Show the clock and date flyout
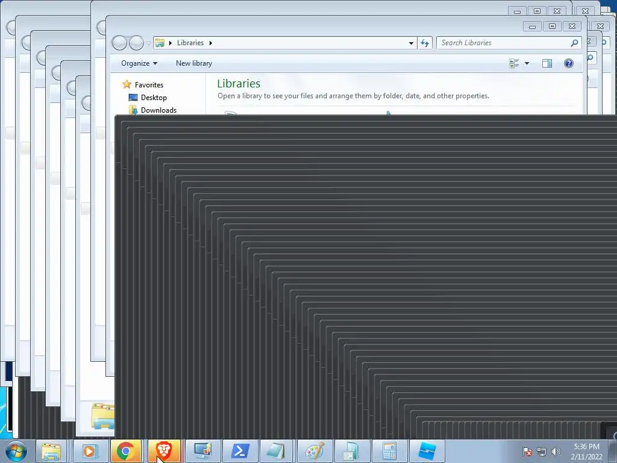The width and height of the screenshot is (617, 463). [586, 452]
